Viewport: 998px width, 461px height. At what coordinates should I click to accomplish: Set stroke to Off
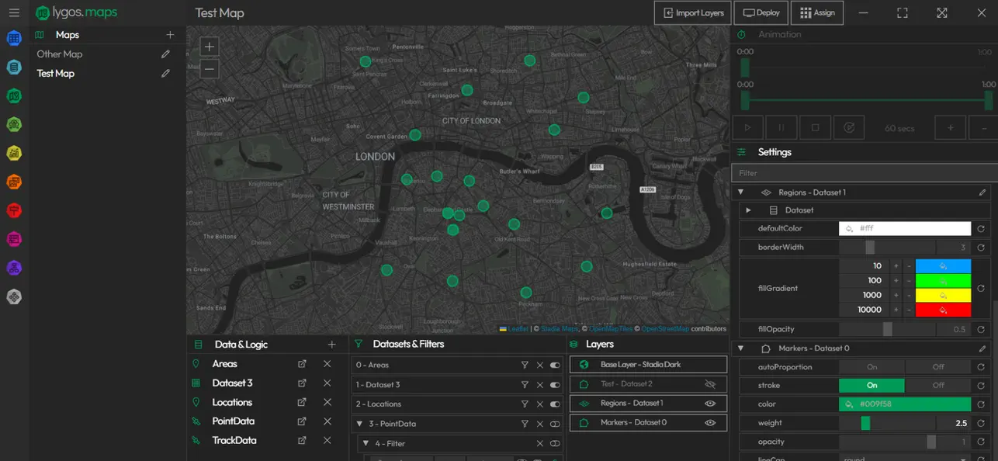point(938,386)
